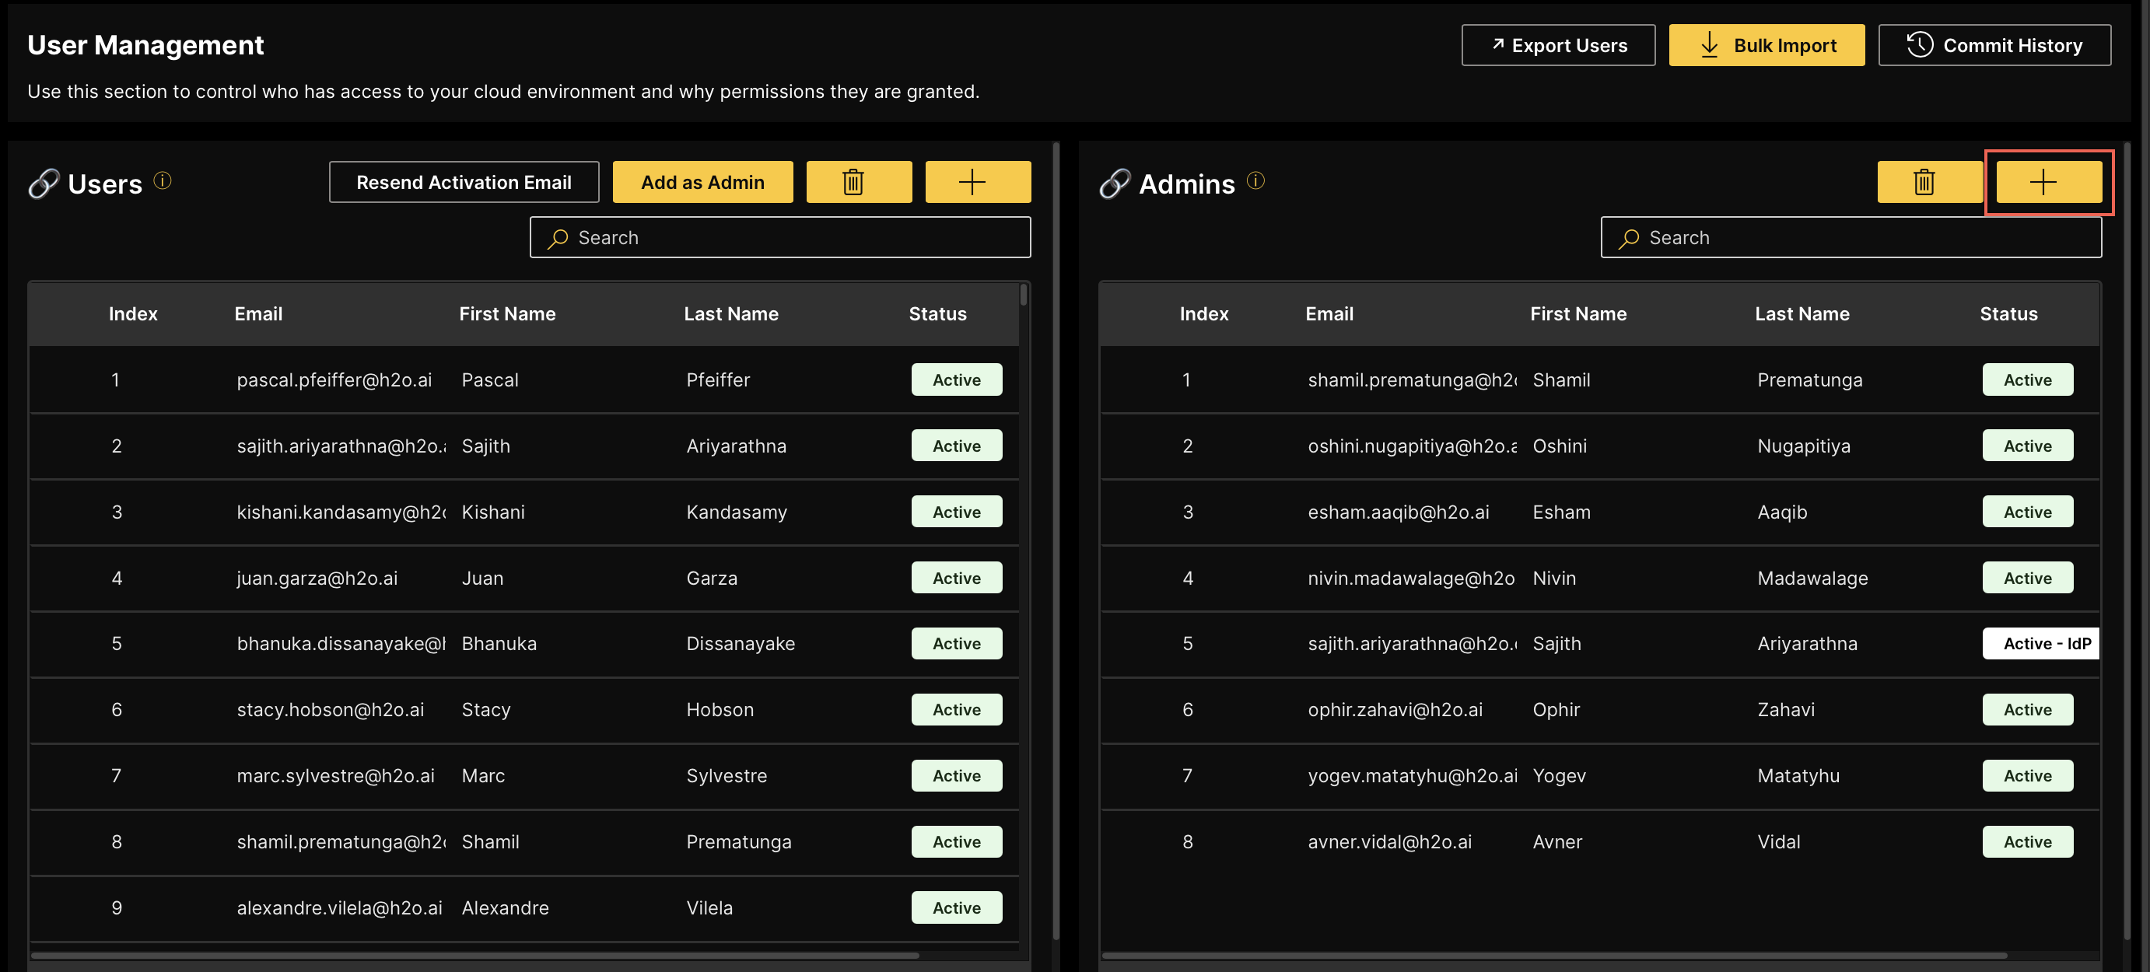2150x972 pixels.
Task: Click the info icon beside Admins heading
Action: [x=1255, y=180]
